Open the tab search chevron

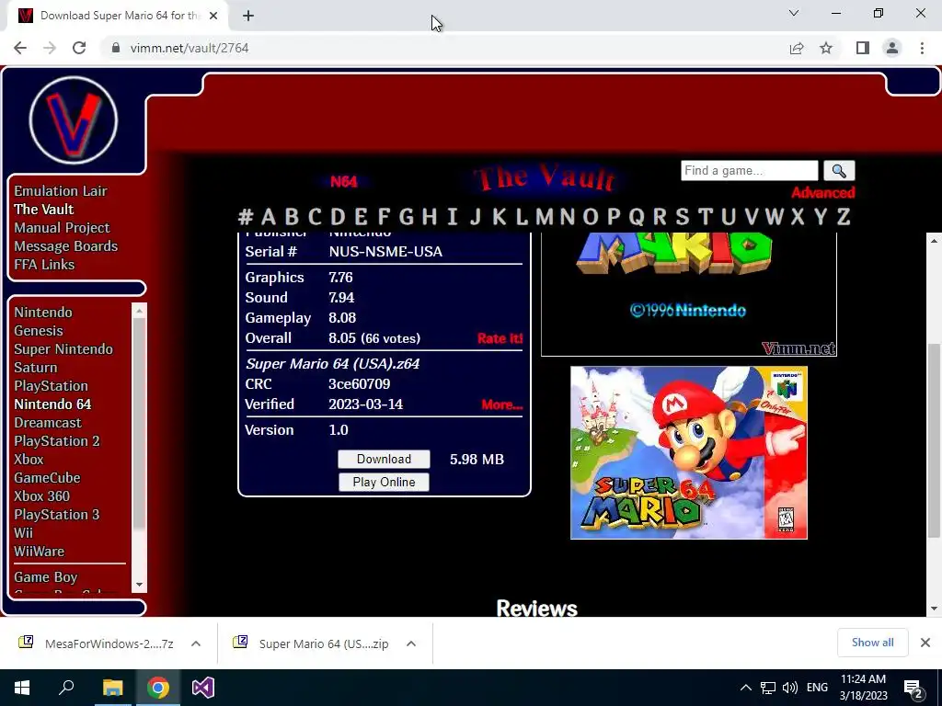coord(793,13)
